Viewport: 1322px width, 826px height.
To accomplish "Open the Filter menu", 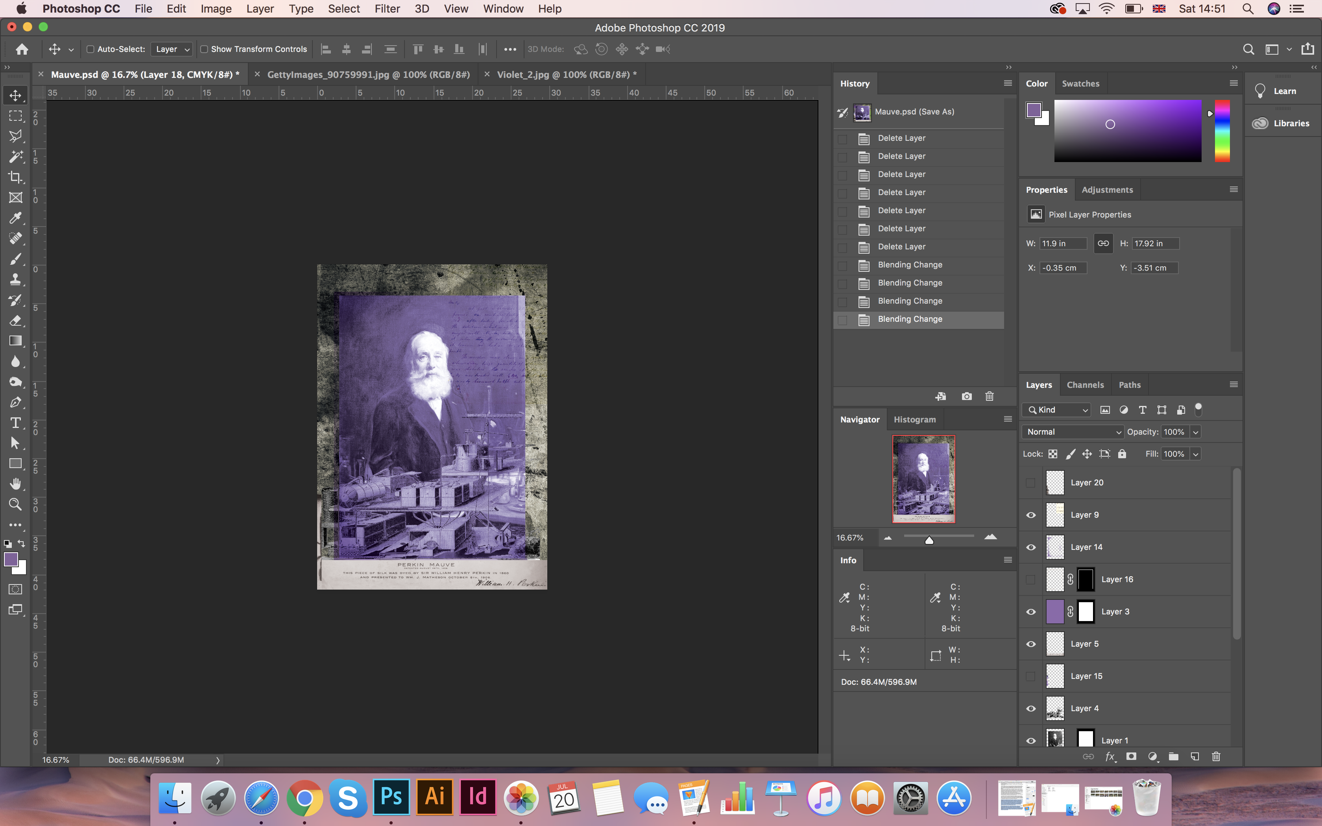I will pos(387,9).
